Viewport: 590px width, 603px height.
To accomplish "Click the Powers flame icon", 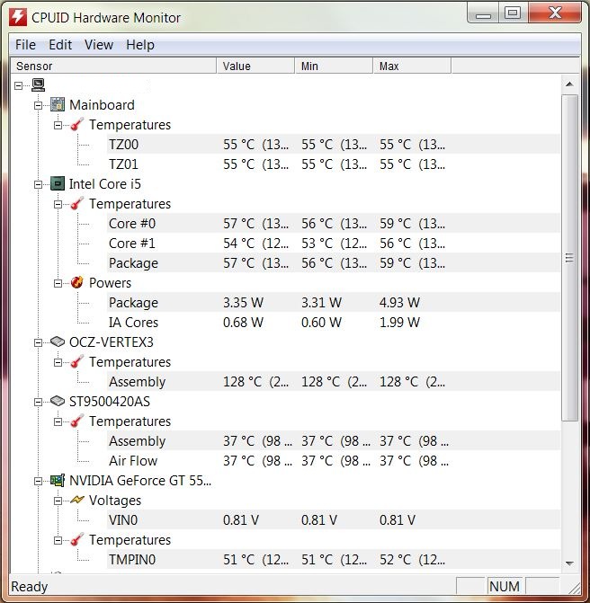I will click(x=77, y=283).
